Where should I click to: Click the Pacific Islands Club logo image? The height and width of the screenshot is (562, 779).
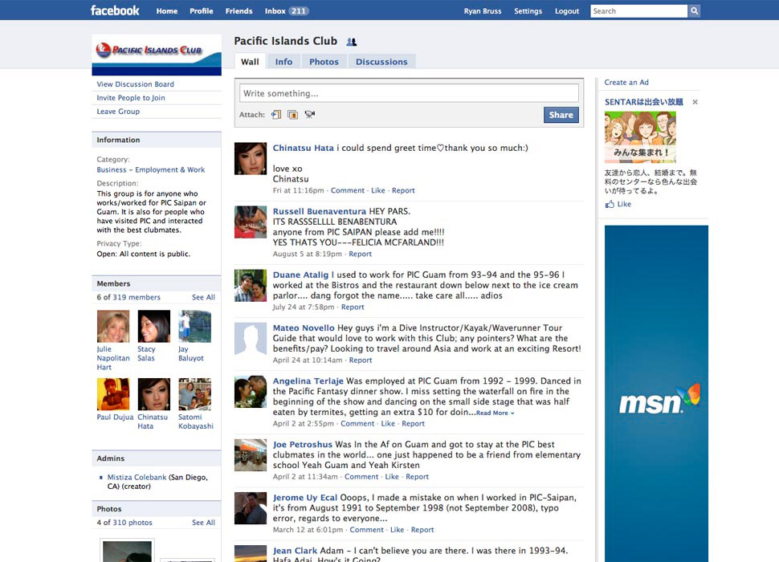pos(157,55)
